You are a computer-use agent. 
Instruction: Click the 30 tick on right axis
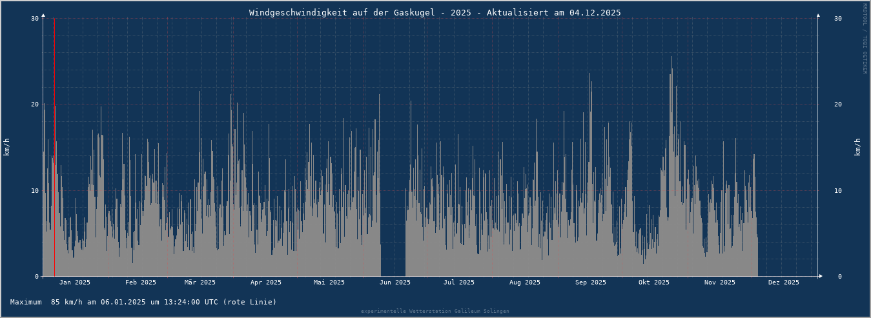[837, 19]
